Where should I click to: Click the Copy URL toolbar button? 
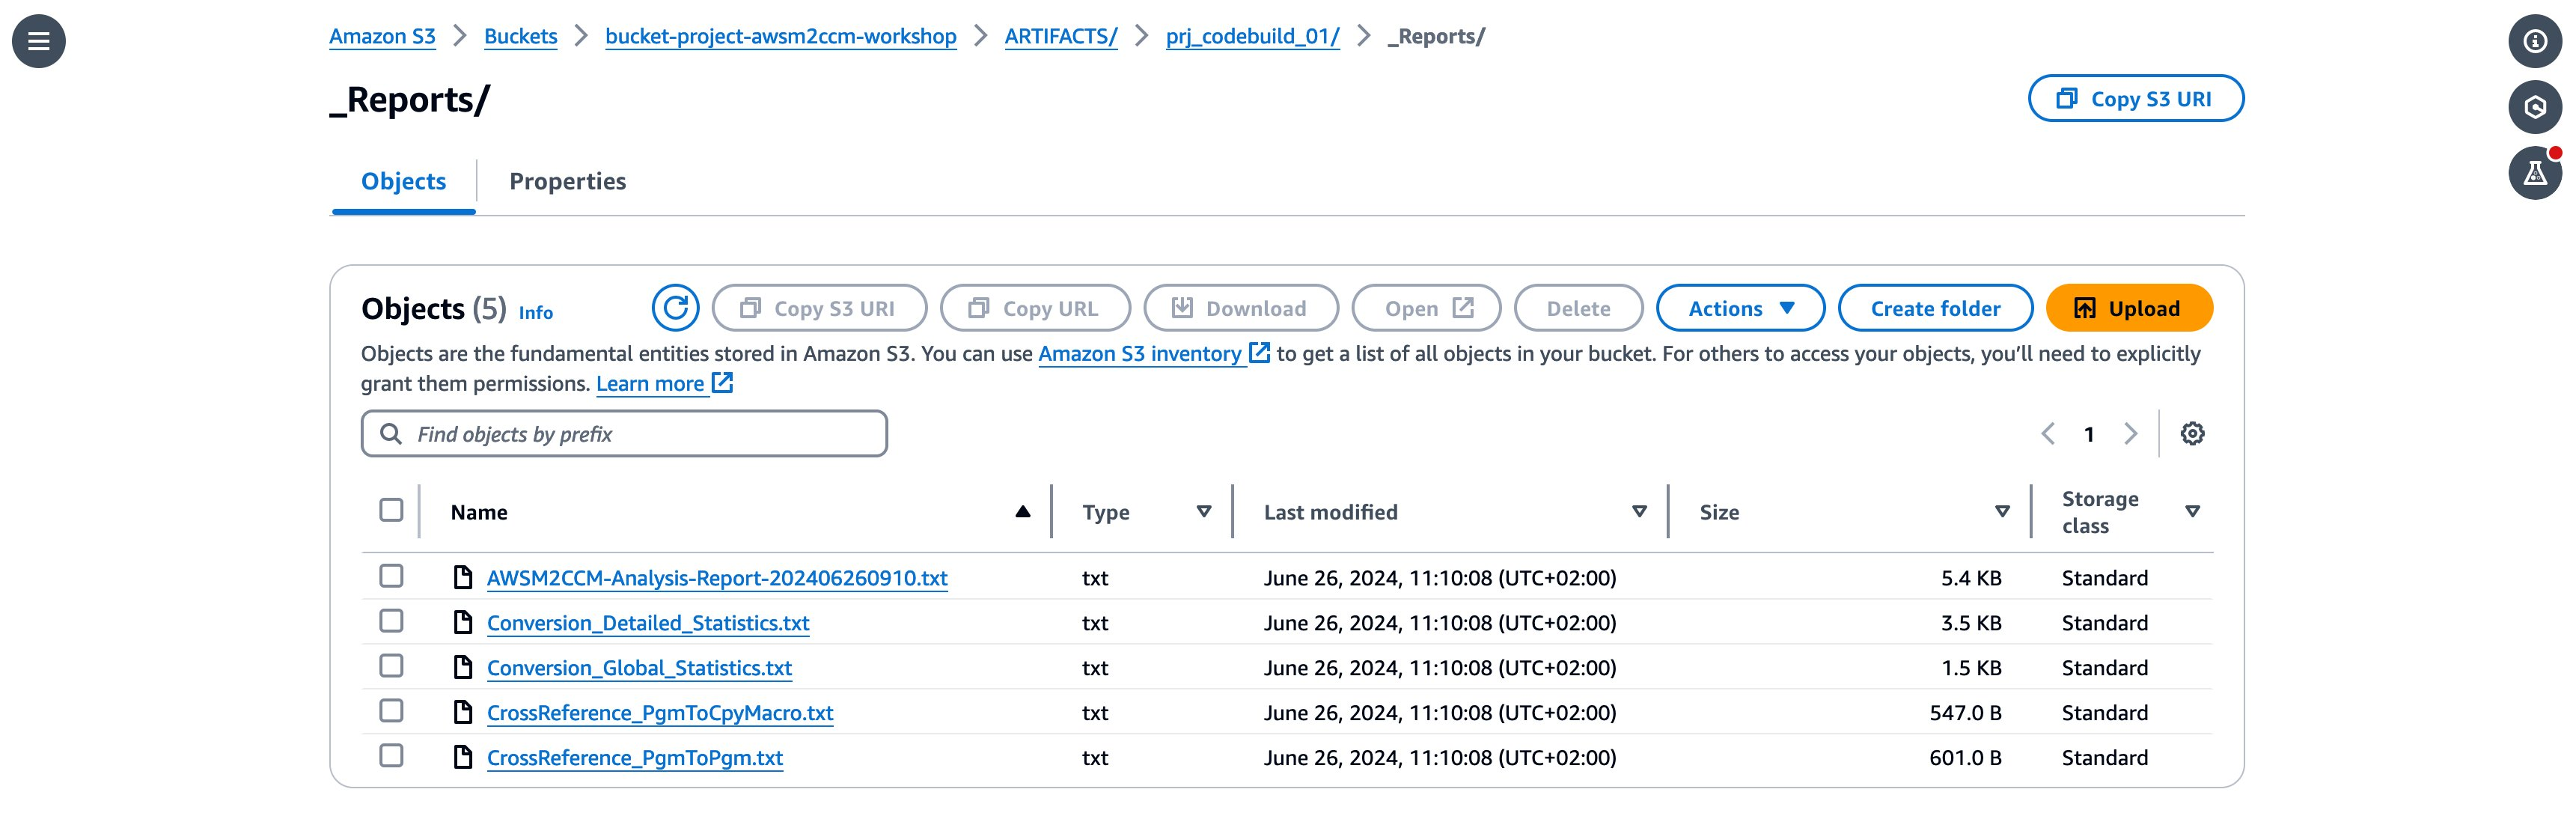coord(1034,308)
